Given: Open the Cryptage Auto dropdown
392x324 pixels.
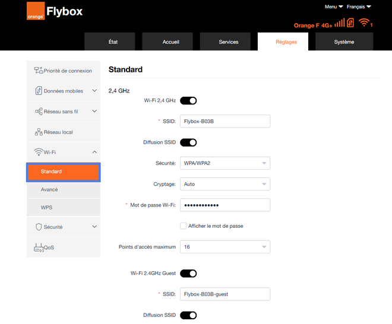Looking at the screenshot, I should click(x=225, y=184).
